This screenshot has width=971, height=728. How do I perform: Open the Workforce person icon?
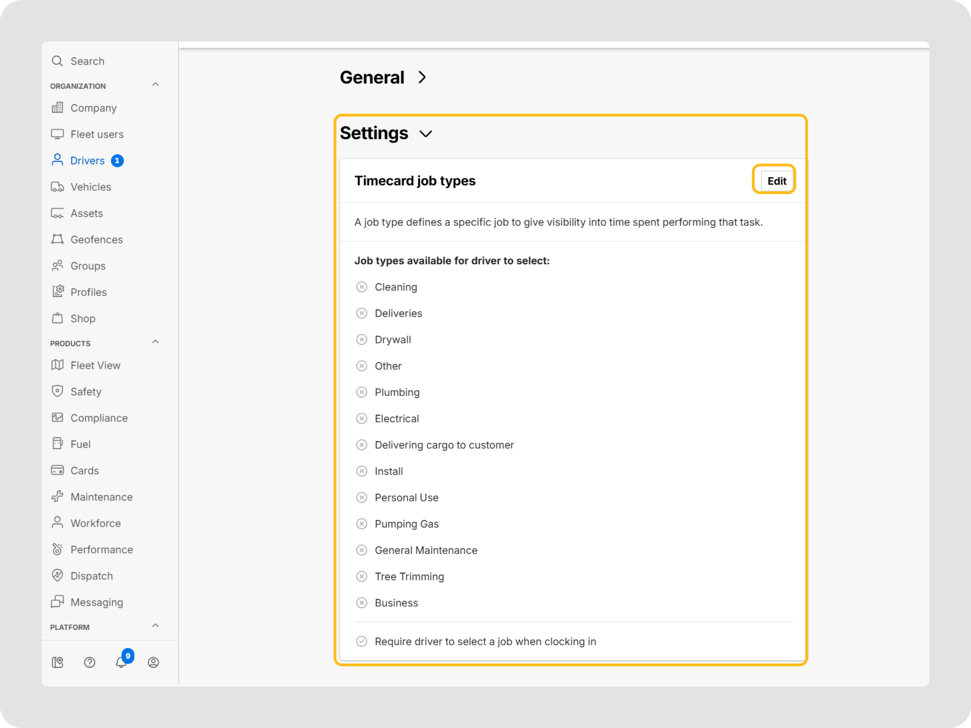pyautogui.click(x=57, y=523)
